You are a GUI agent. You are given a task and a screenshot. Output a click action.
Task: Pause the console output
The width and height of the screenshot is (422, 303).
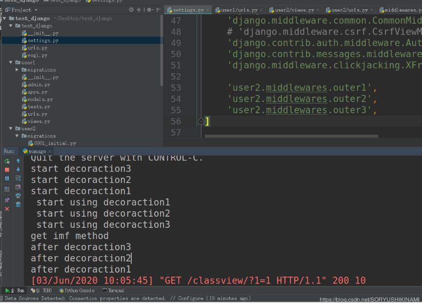(7, 179)
